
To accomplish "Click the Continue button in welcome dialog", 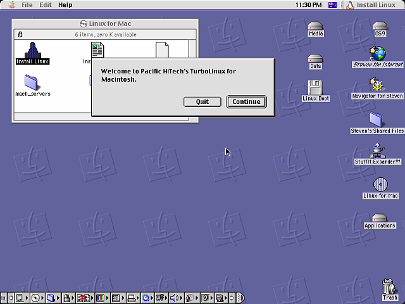I will [246, 101].
